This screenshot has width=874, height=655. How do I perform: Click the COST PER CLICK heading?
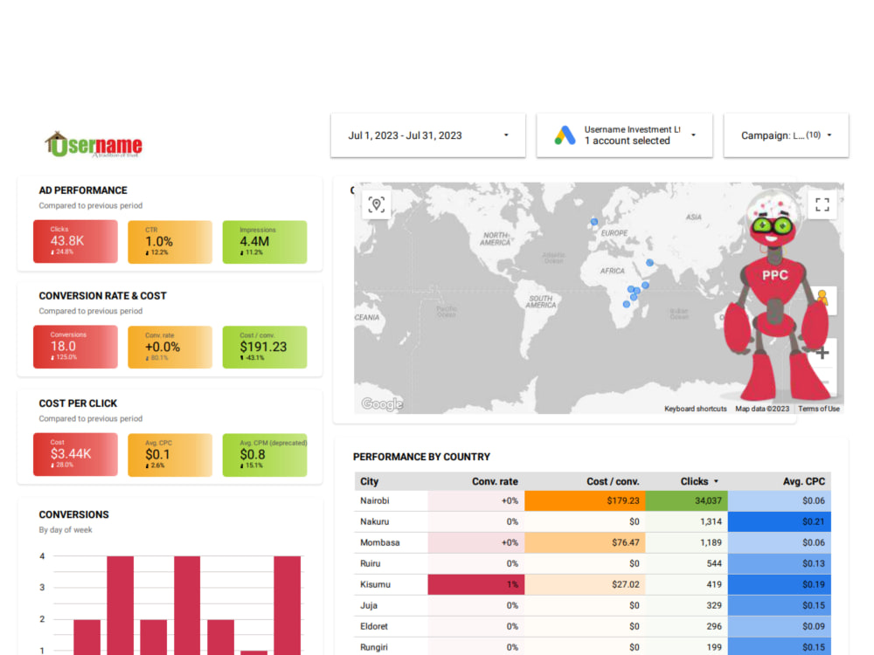[78, 403]
